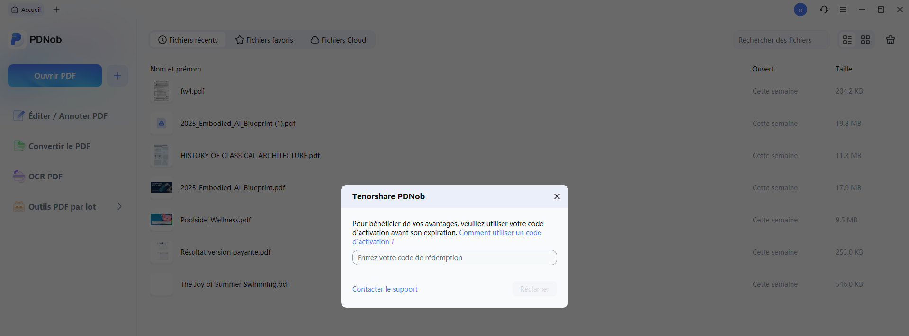This screenshot has height=336, width=909.
Task: Click the Contacter le support link
Action: tap(385, 289)
